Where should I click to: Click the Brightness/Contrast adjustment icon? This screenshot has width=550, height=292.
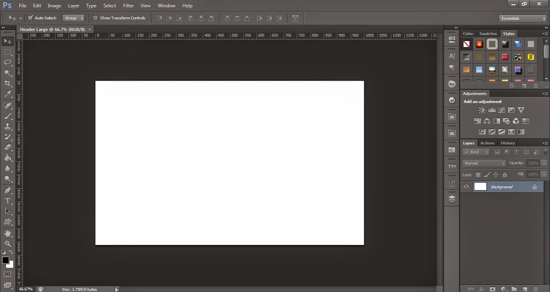pos(482,110)
